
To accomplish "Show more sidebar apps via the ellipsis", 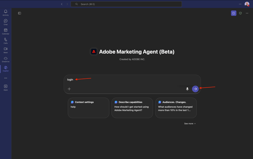I will 6,78.
